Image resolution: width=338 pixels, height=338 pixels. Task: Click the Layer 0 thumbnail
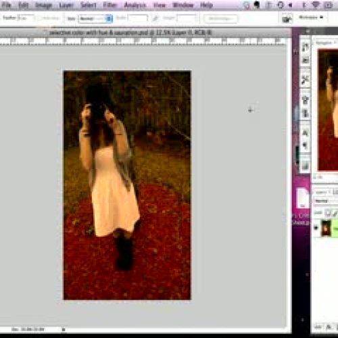pyautogui.click(x=326, y=228)
